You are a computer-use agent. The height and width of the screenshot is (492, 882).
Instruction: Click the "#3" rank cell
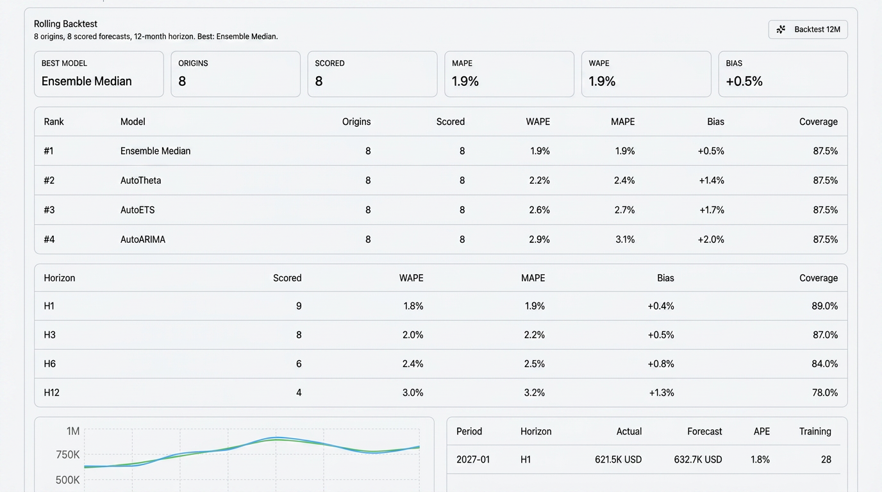[49, 210]
